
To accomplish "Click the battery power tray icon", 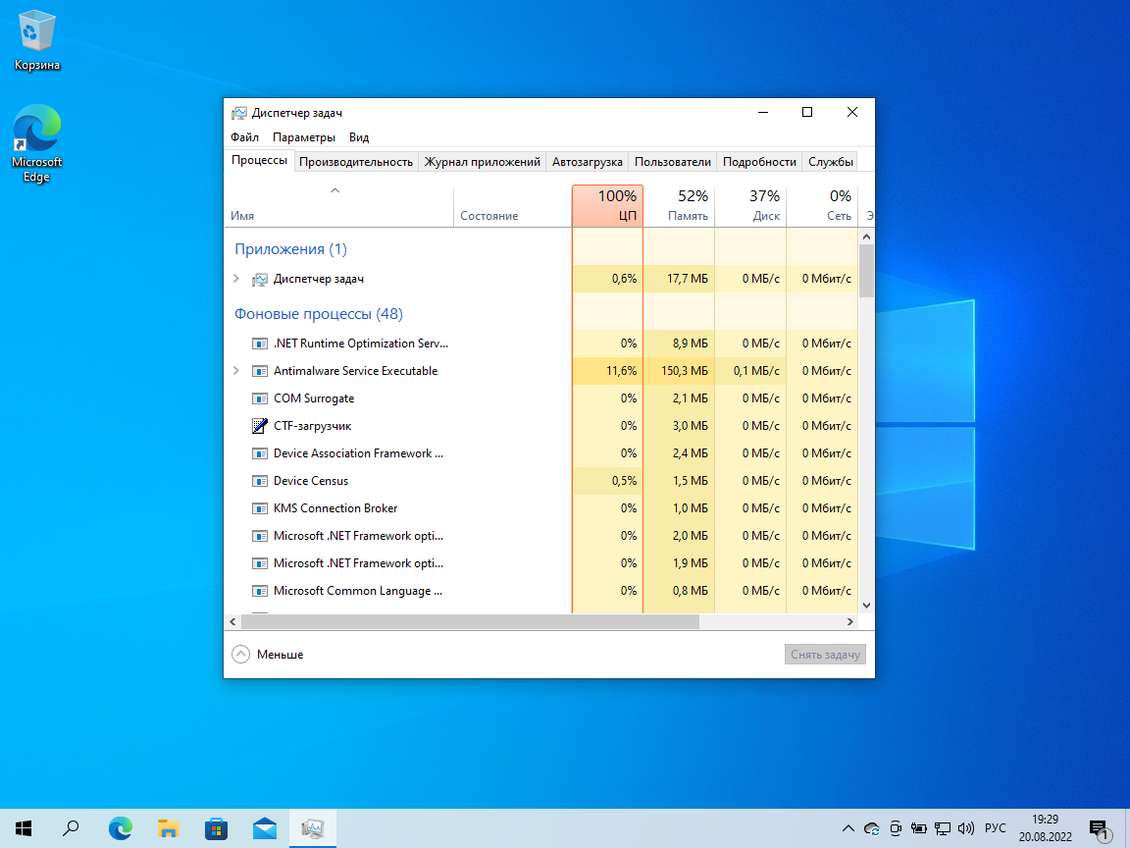I will (x=919, y=828).
